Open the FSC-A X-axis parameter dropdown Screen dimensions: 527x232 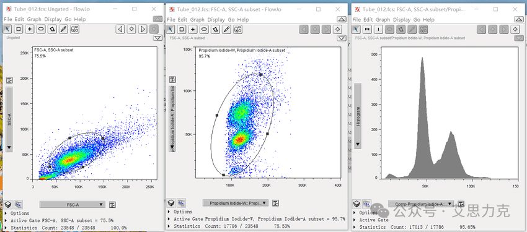[73, 204]
